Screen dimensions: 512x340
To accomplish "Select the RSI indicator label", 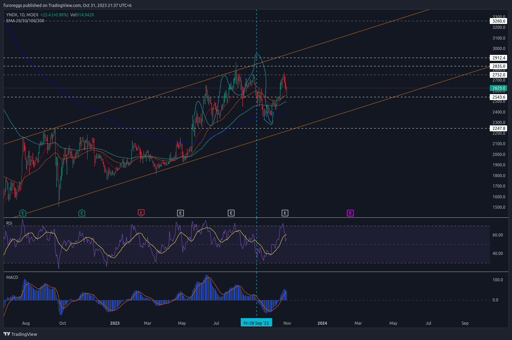I will (9, 223).
